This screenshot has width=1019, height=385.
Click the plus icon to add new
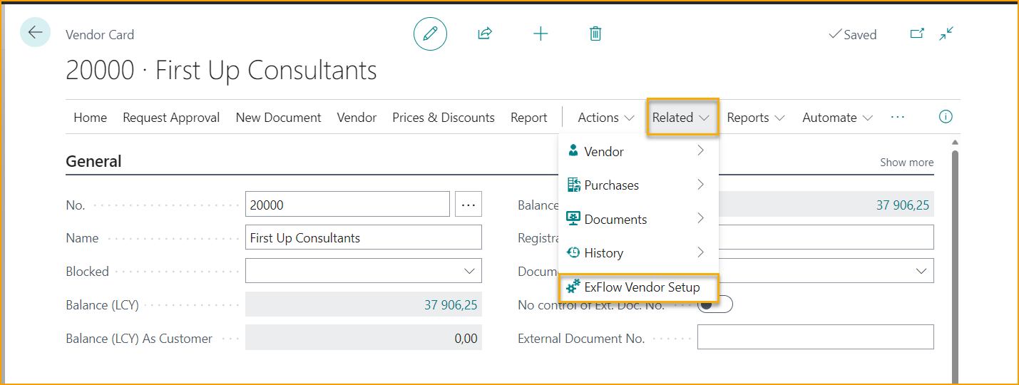pos(541,34)
